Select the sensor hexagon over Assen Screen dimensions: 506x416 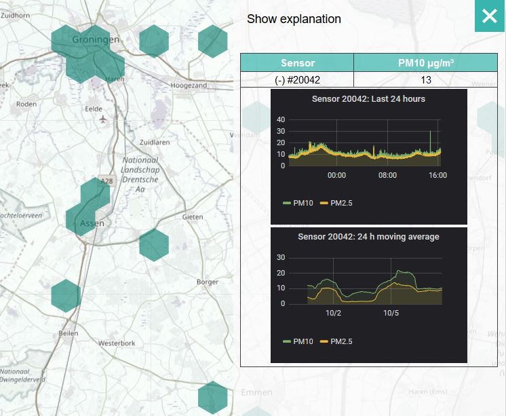click(x=80, y=220)
